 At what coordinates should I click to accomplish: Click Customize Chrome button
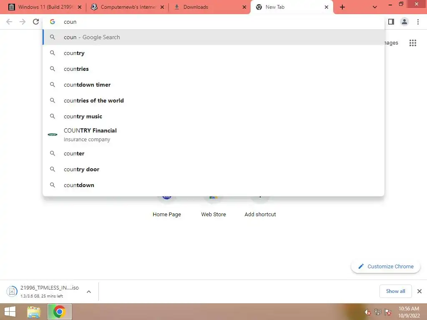(386, 266)
